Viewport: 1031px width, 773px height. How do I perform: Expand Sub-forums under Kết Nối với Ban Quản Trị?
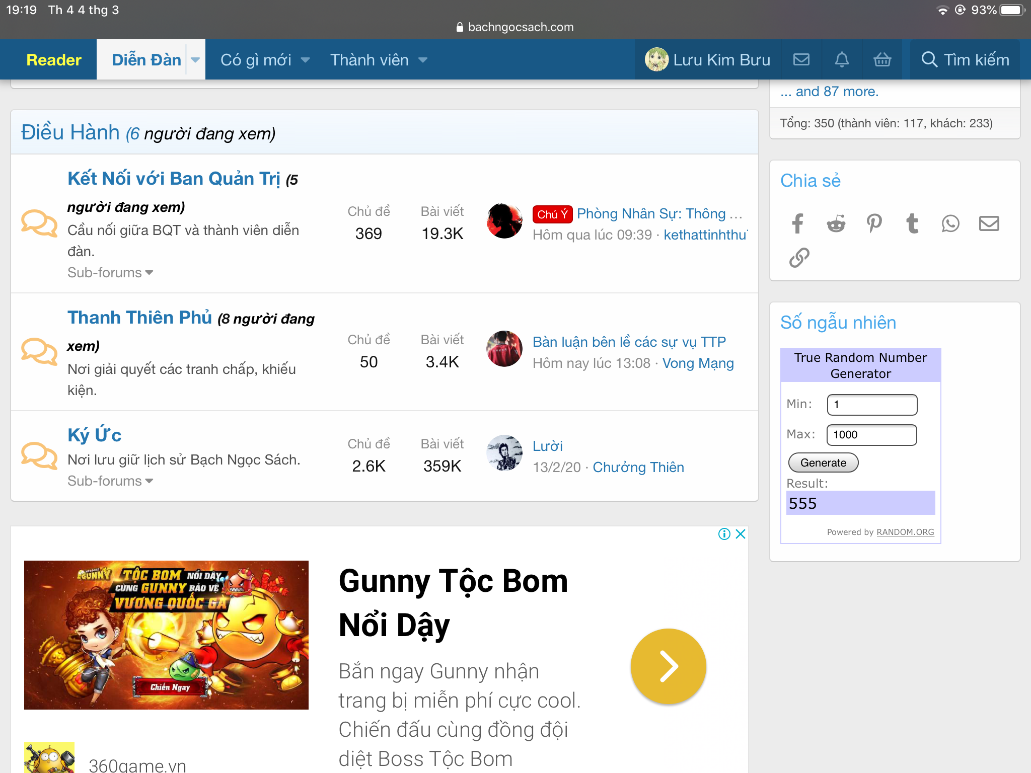[x=110, y=273]
